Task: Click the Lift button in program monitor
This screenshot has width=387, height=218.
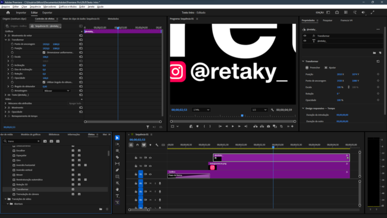Action: (x=255, y=126)
